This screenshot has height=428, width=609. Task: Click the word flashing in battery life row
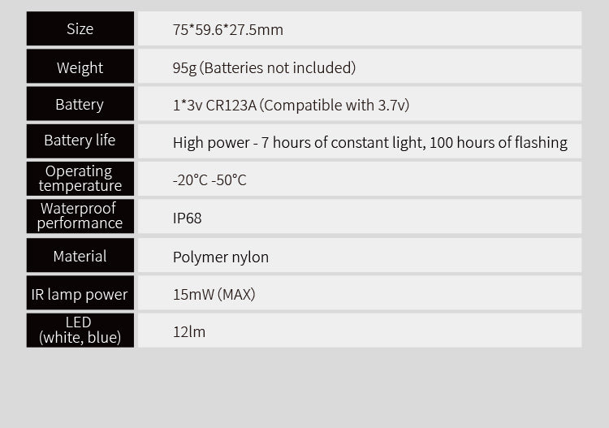tap(541, 143)
